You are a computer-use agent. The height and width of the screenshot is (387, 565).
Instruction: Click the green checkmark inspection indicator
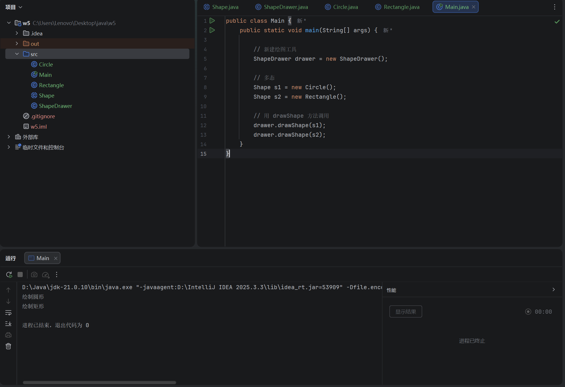pos(557,22)
